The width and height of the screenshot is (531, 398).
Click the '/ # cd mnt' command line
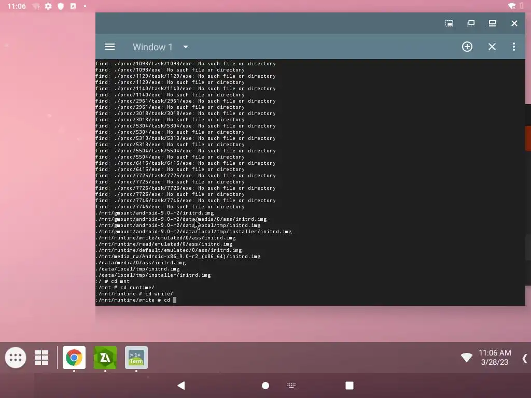point(113,281)
